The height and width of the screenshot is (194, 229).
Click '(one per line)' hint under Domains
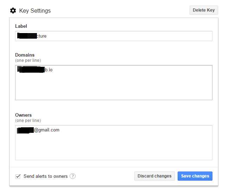(28, 60)
